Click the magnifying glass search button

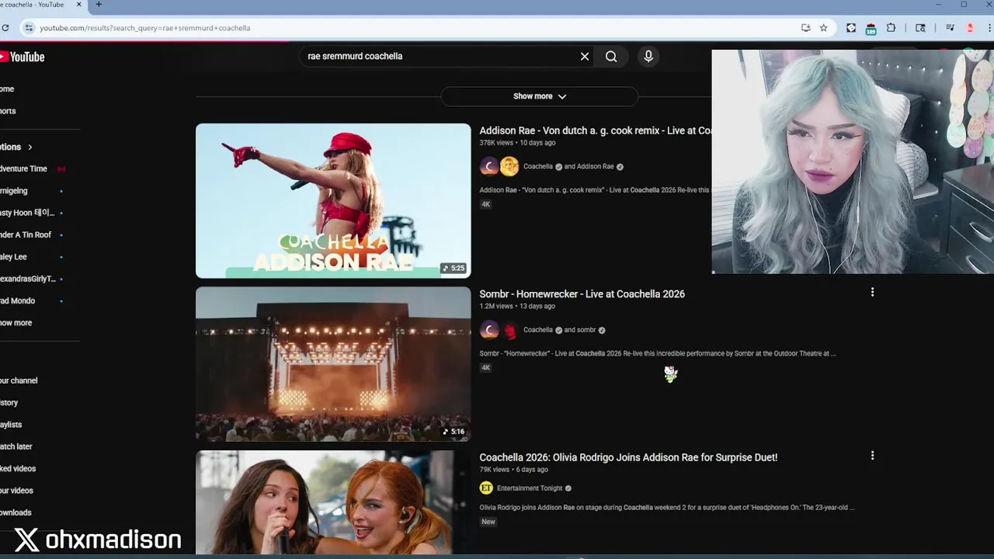coord(611,56)
